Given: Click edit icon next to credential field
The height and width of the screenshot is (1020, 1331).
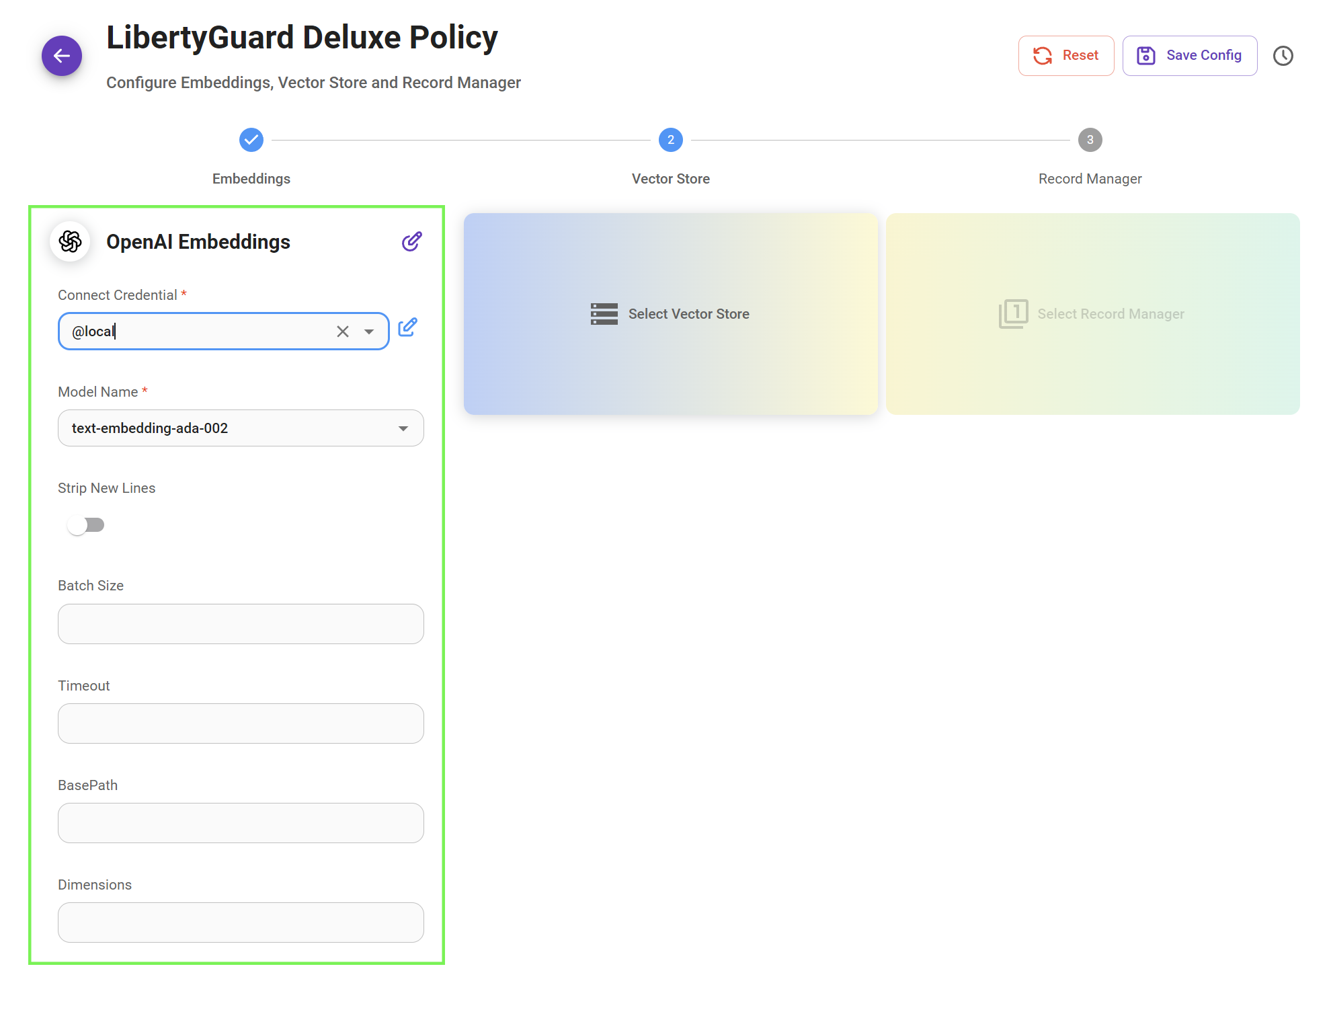Looking at the screenshot, I should pos(407,327).
